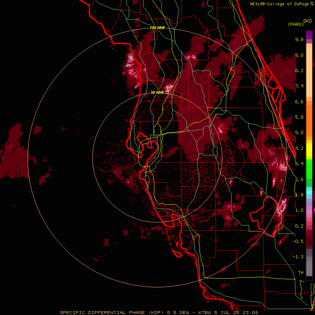Click the 5.0 scale value
This screenshot has width=315, height=315.
click(299, 133)
